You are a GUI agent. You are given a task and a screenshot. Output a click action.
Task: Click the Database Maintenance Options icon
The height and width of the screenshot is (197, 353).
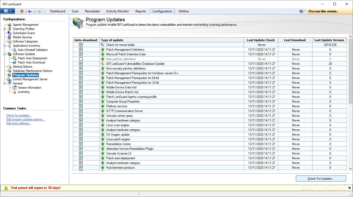tap(9, 71)
